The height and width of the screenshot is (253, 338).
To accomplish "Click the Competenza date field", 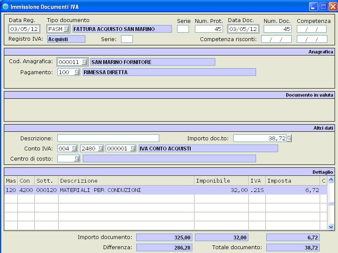I will click(x=312, y=29).
